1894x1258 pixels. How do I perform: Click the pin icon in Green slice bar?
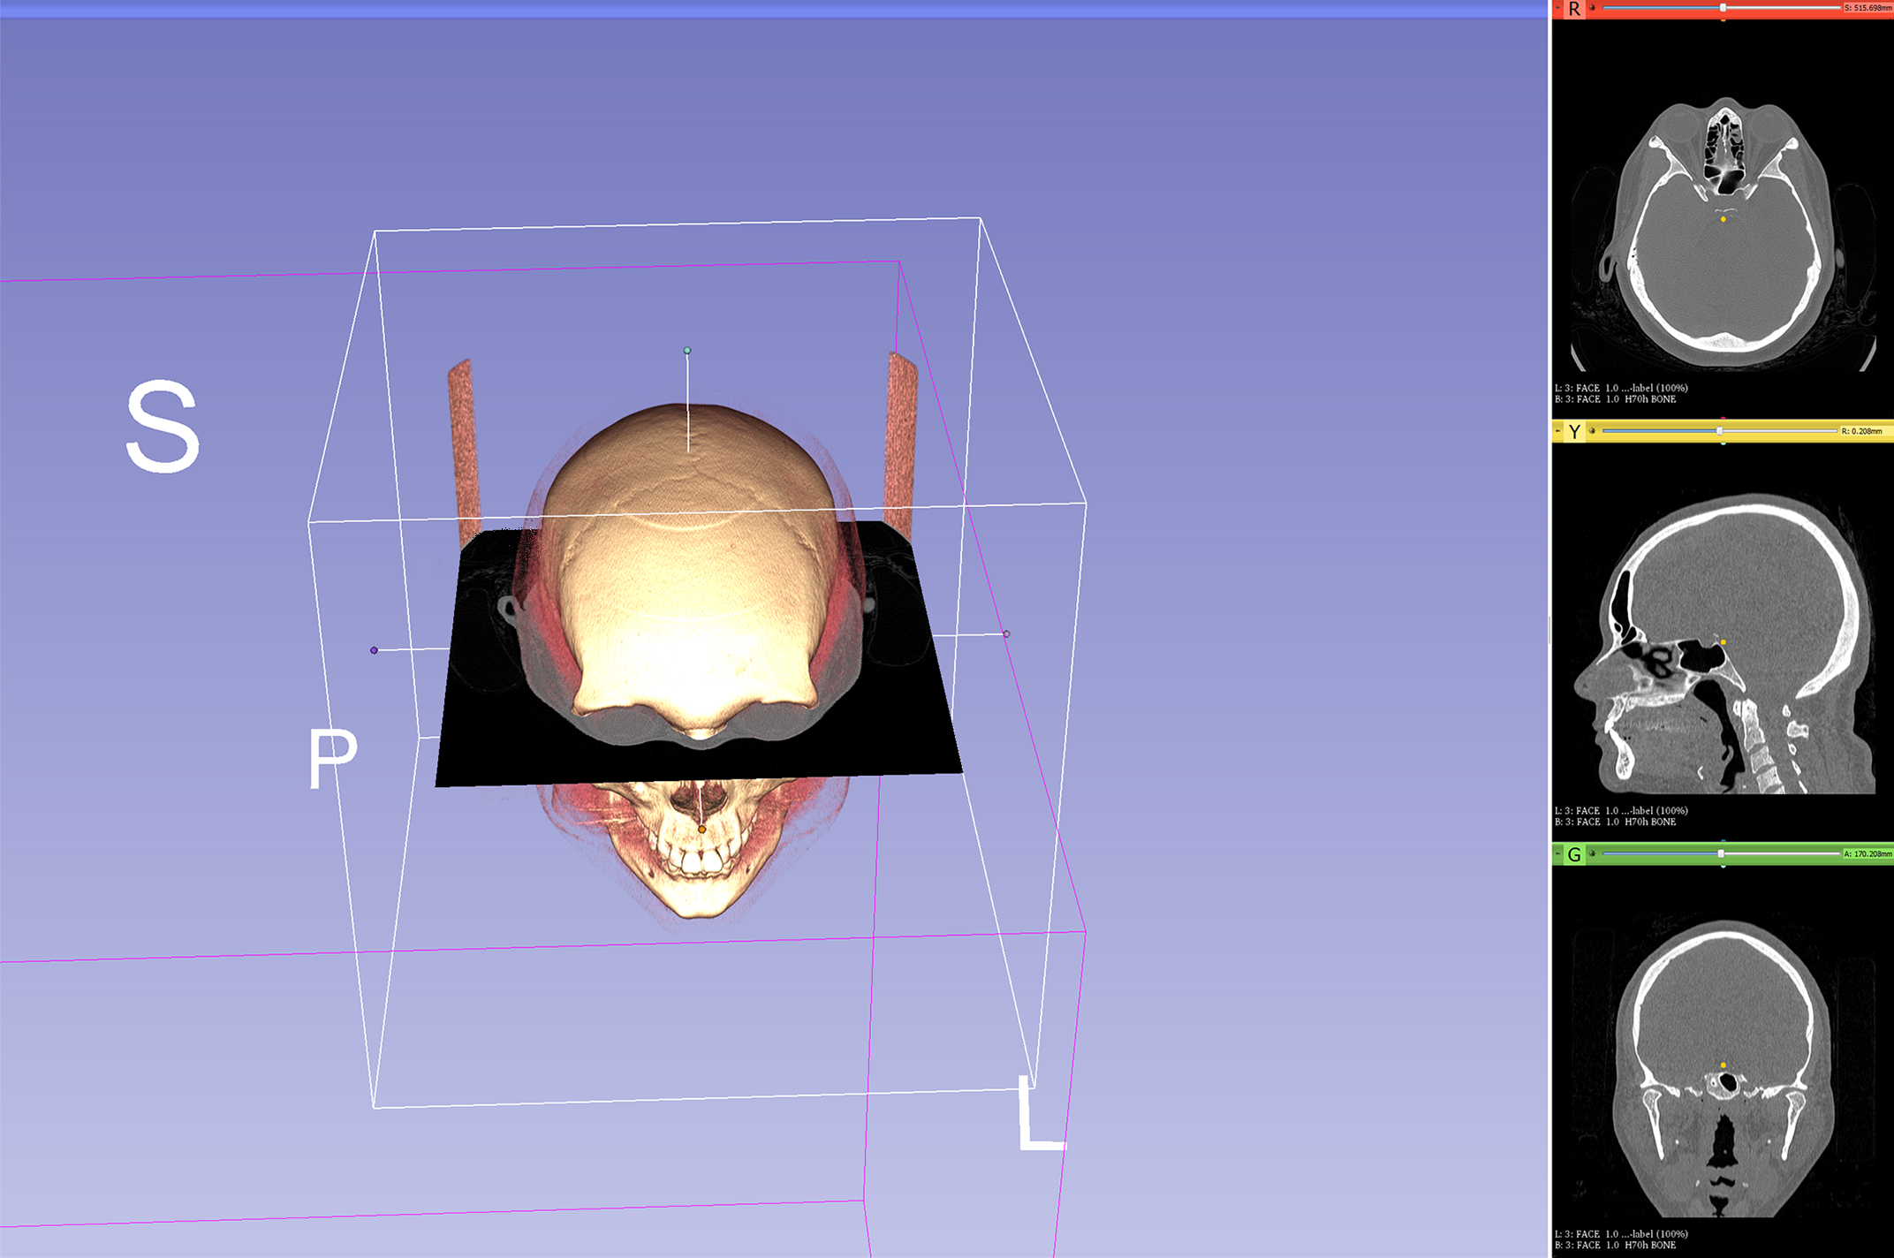point(1558,854)
